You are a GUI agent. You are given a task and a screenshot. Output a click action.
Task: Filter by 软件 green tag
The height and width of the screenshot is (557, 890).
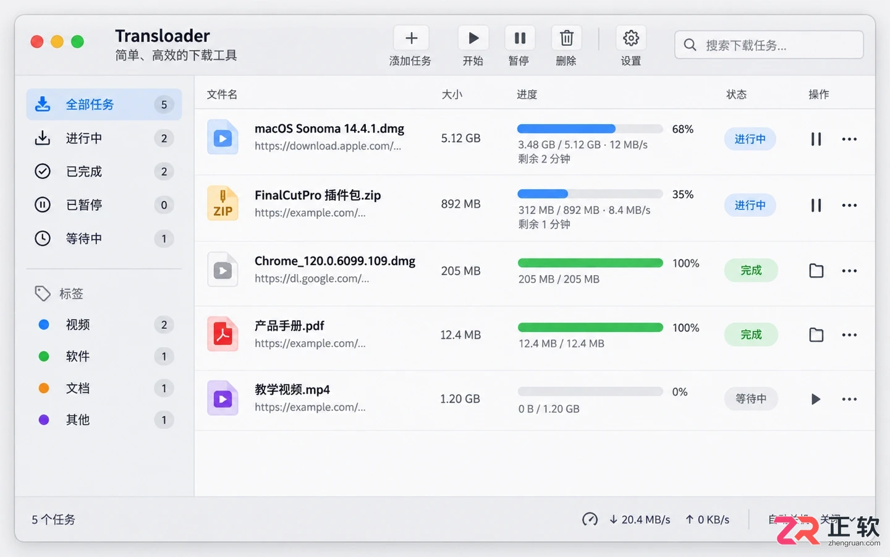point(104,356)
